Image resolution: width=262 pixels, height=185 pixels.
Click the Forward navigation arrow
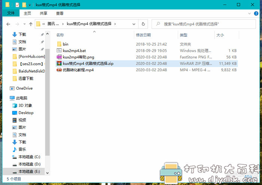point(17,24)
